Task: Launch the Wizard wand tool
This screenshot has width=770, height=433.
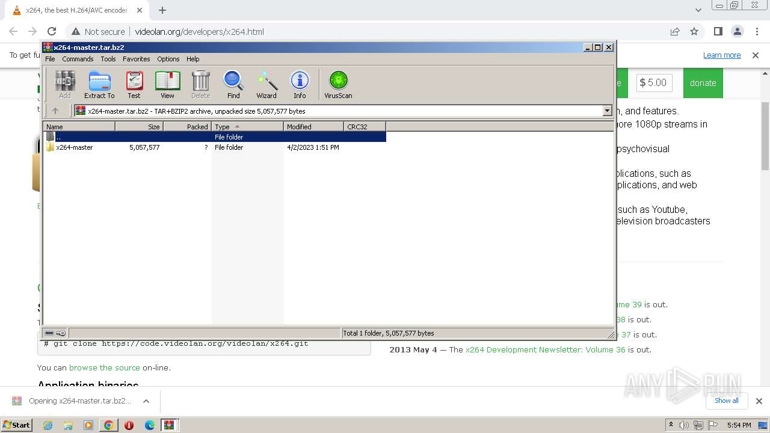Action: (266, 84)
